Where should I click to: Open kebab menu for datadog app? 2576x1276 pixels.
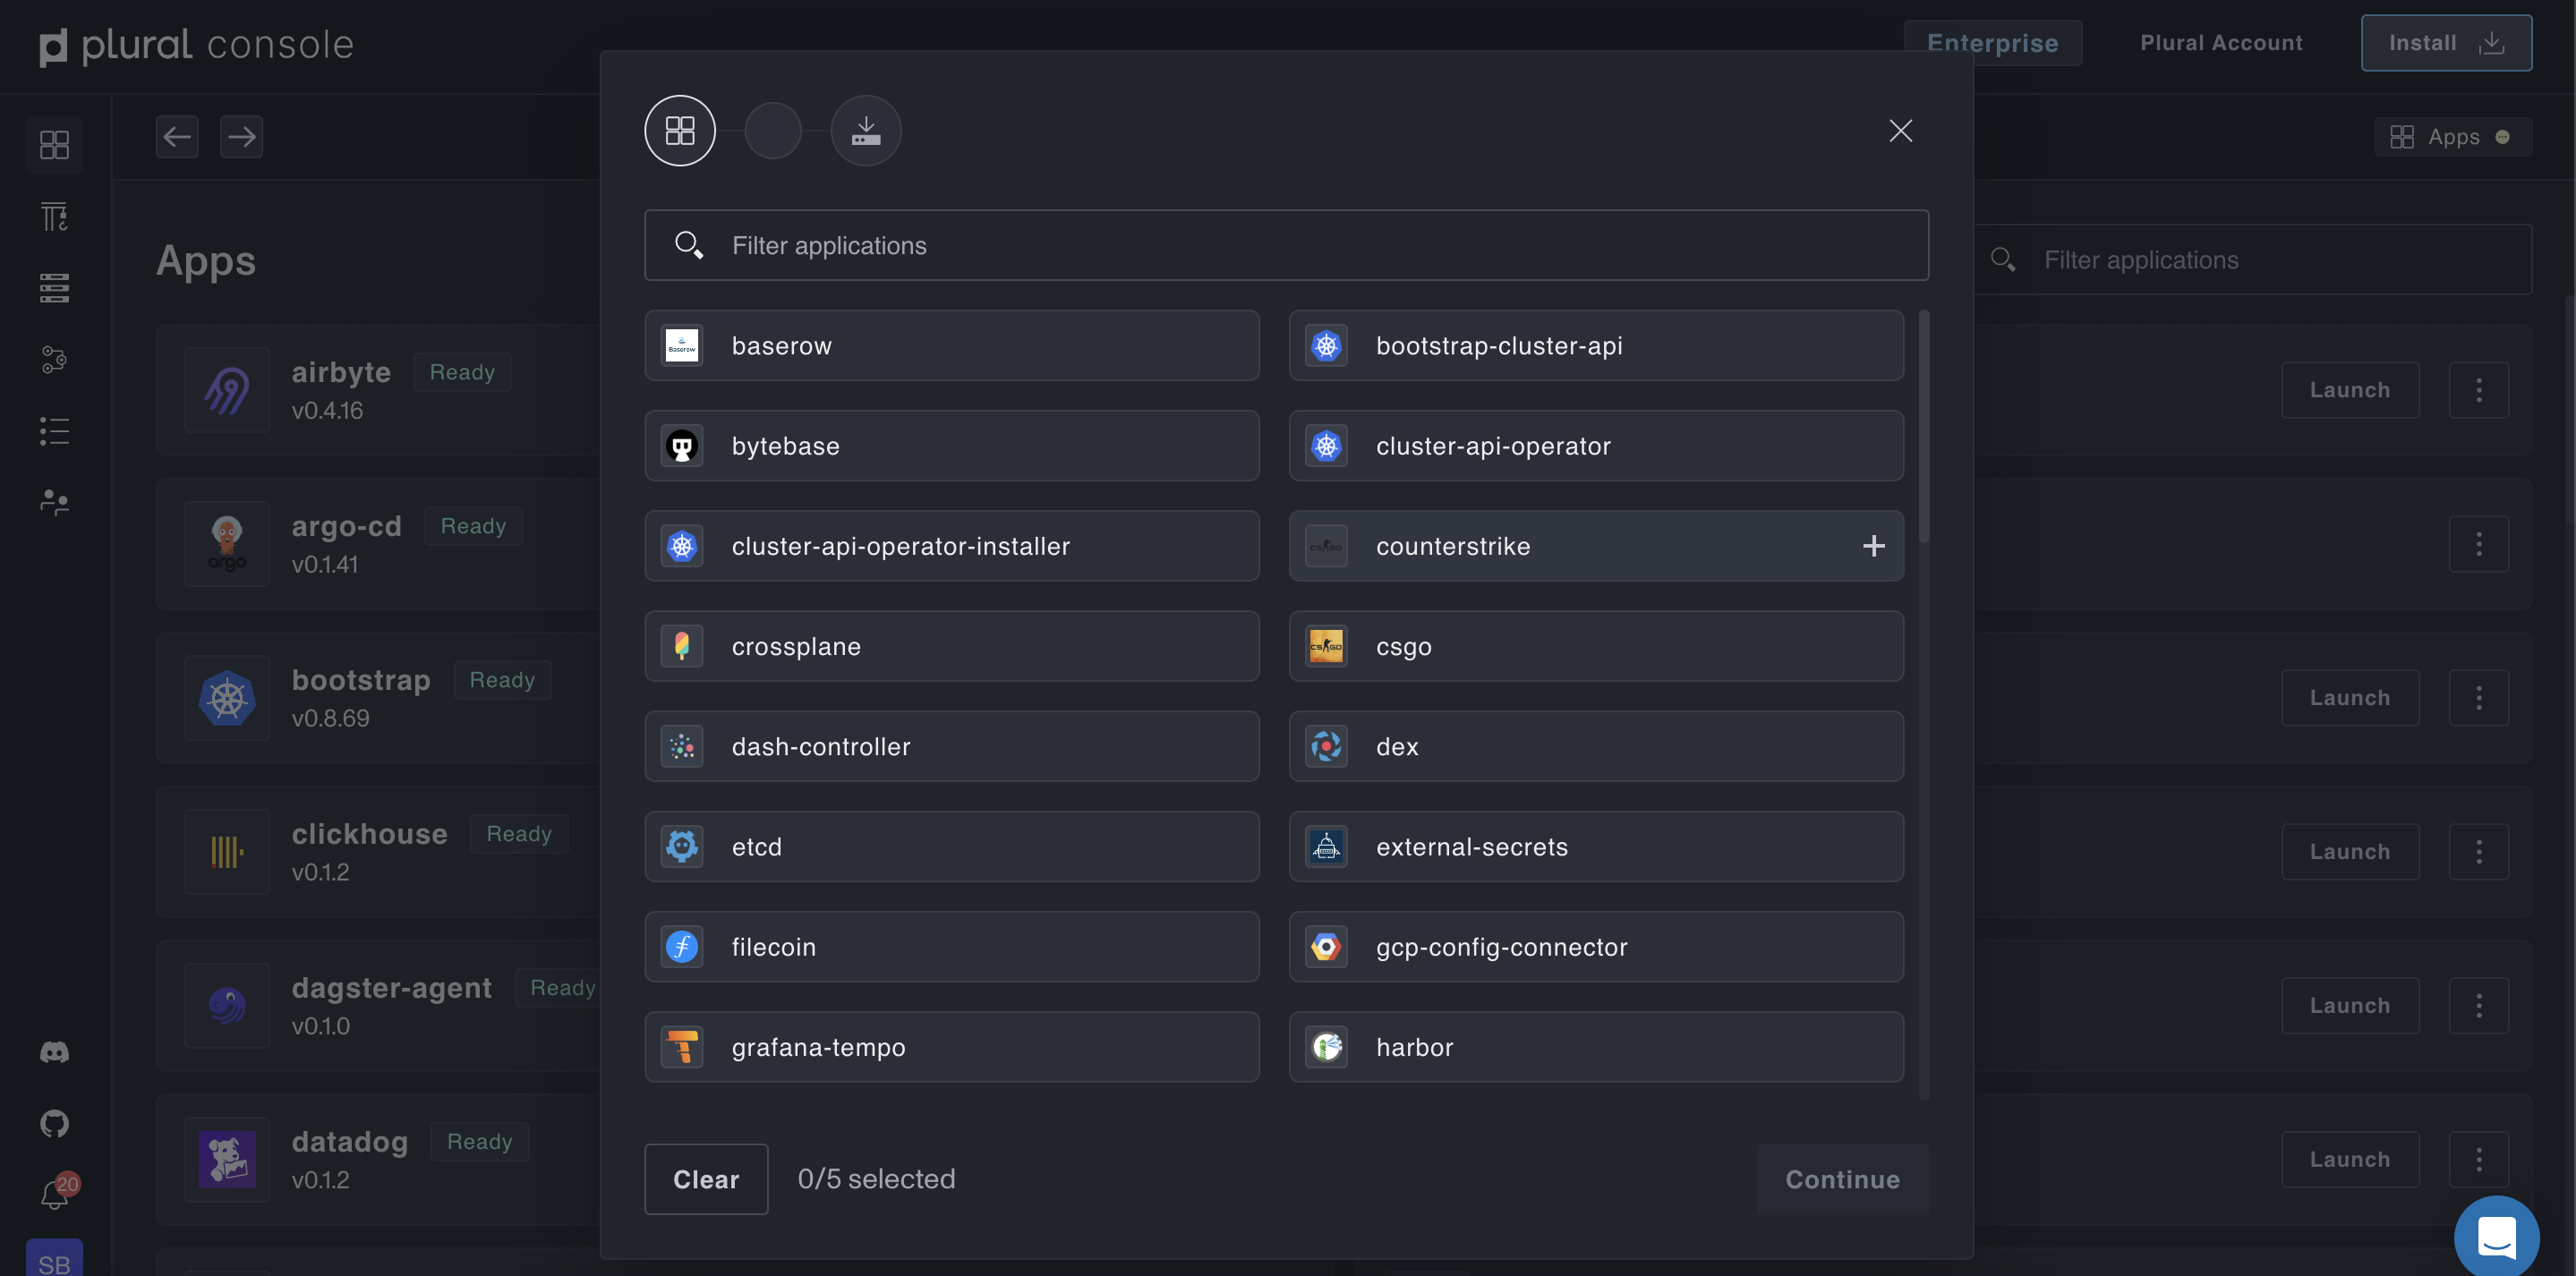[2478, 1160]
